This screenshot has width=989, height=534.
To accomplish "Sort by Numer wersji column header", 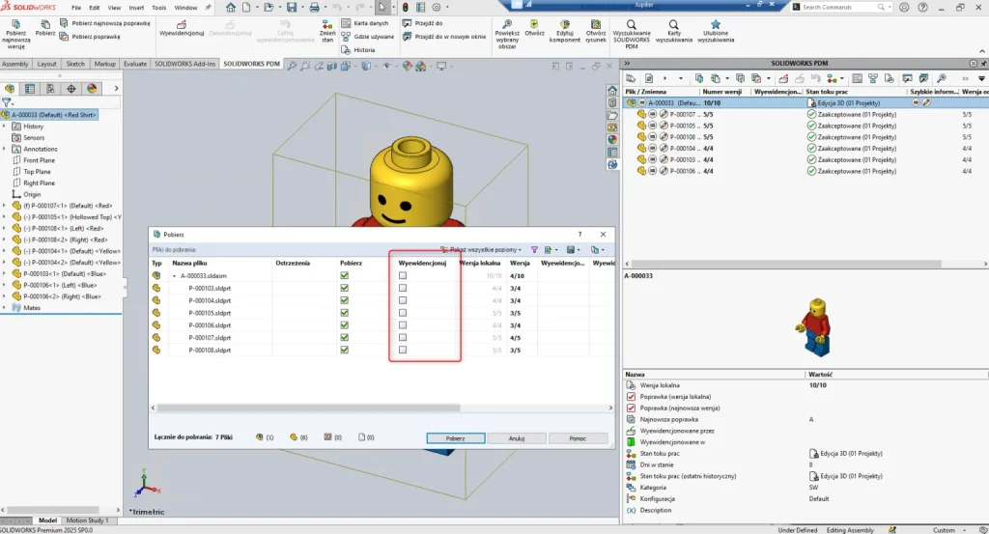I will coord(722,92).
